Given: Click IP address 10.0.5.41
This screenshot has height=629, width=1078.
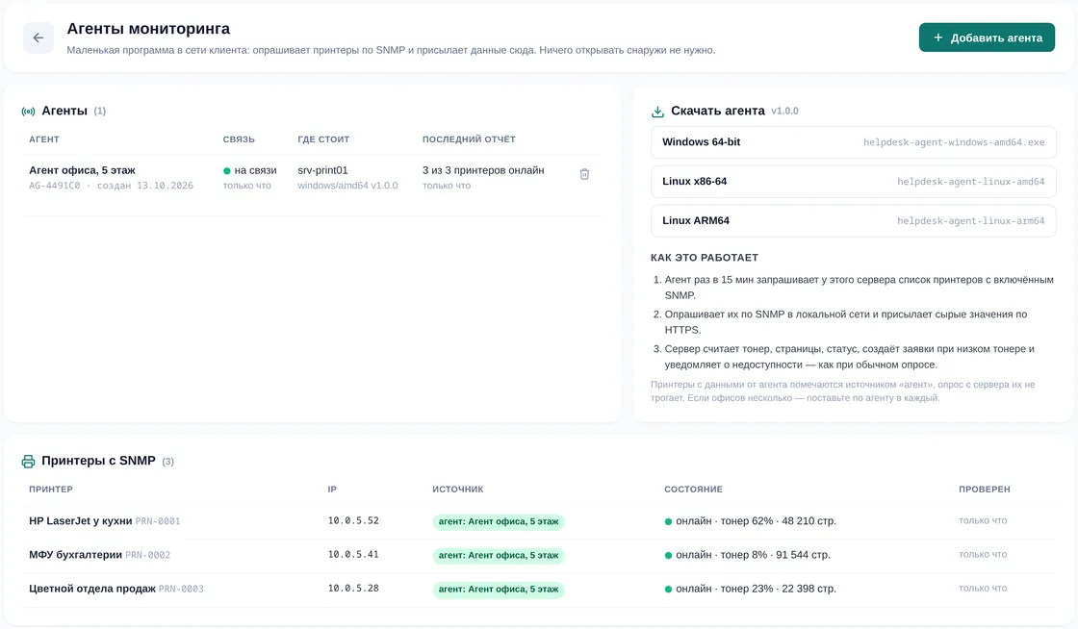Looking at the screenshot, I should click(x=353, y=554).
